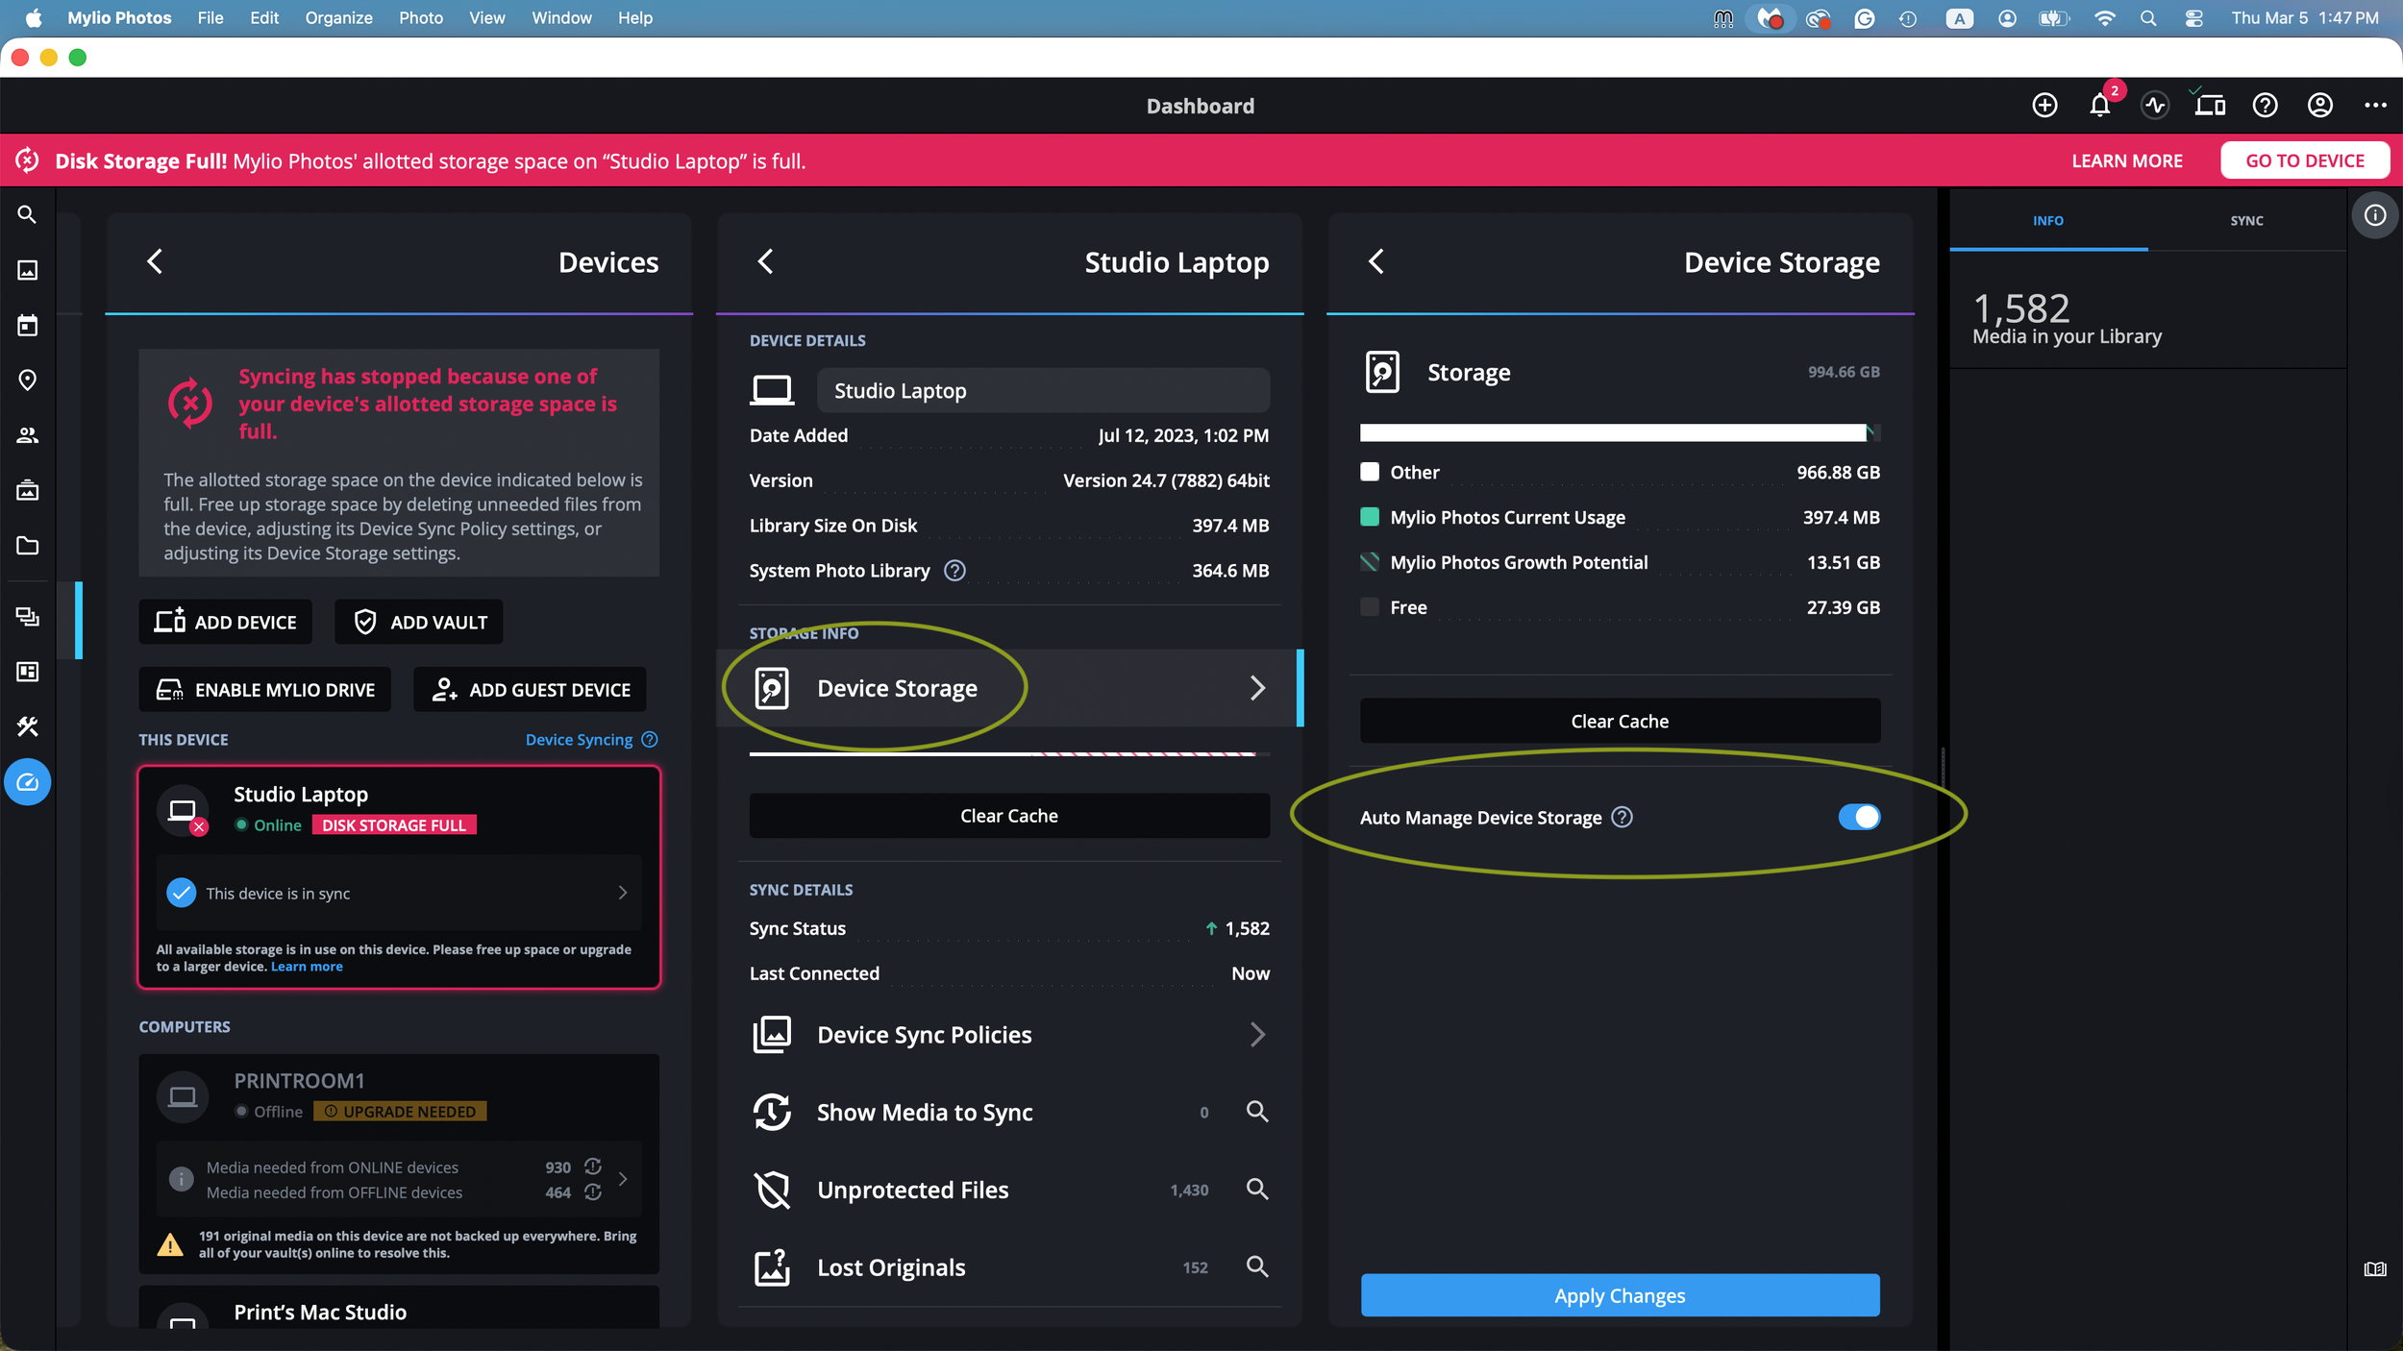Expand Device Sync Policies chevron
The height and width of the screenshot is (1351, 2403).
[x=1256, y=1035]
